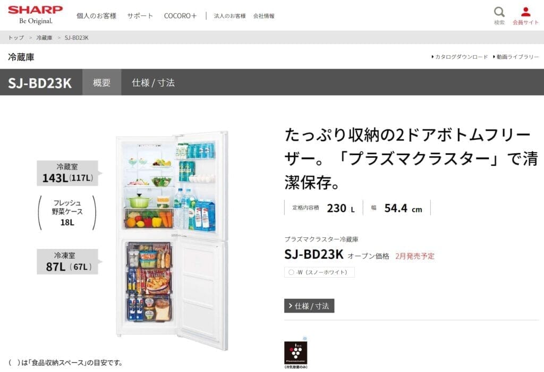The height and width of the screenshot is (372, 544).
Task: Go to トップ breadcrumb
Action: (16, 38)
